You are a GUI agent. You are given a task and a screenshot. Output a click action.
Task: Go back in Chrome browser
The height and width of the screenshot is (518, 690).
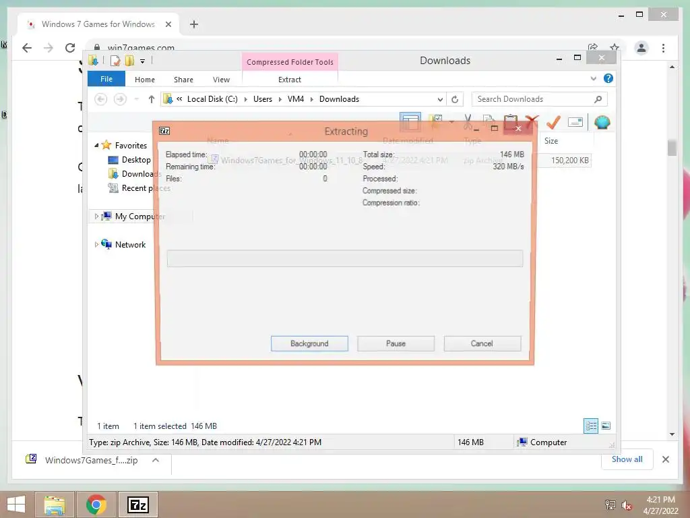[27, 48]
